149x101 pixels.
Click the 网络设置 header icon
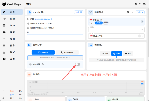pyautogui.click(x=29, y=45)
